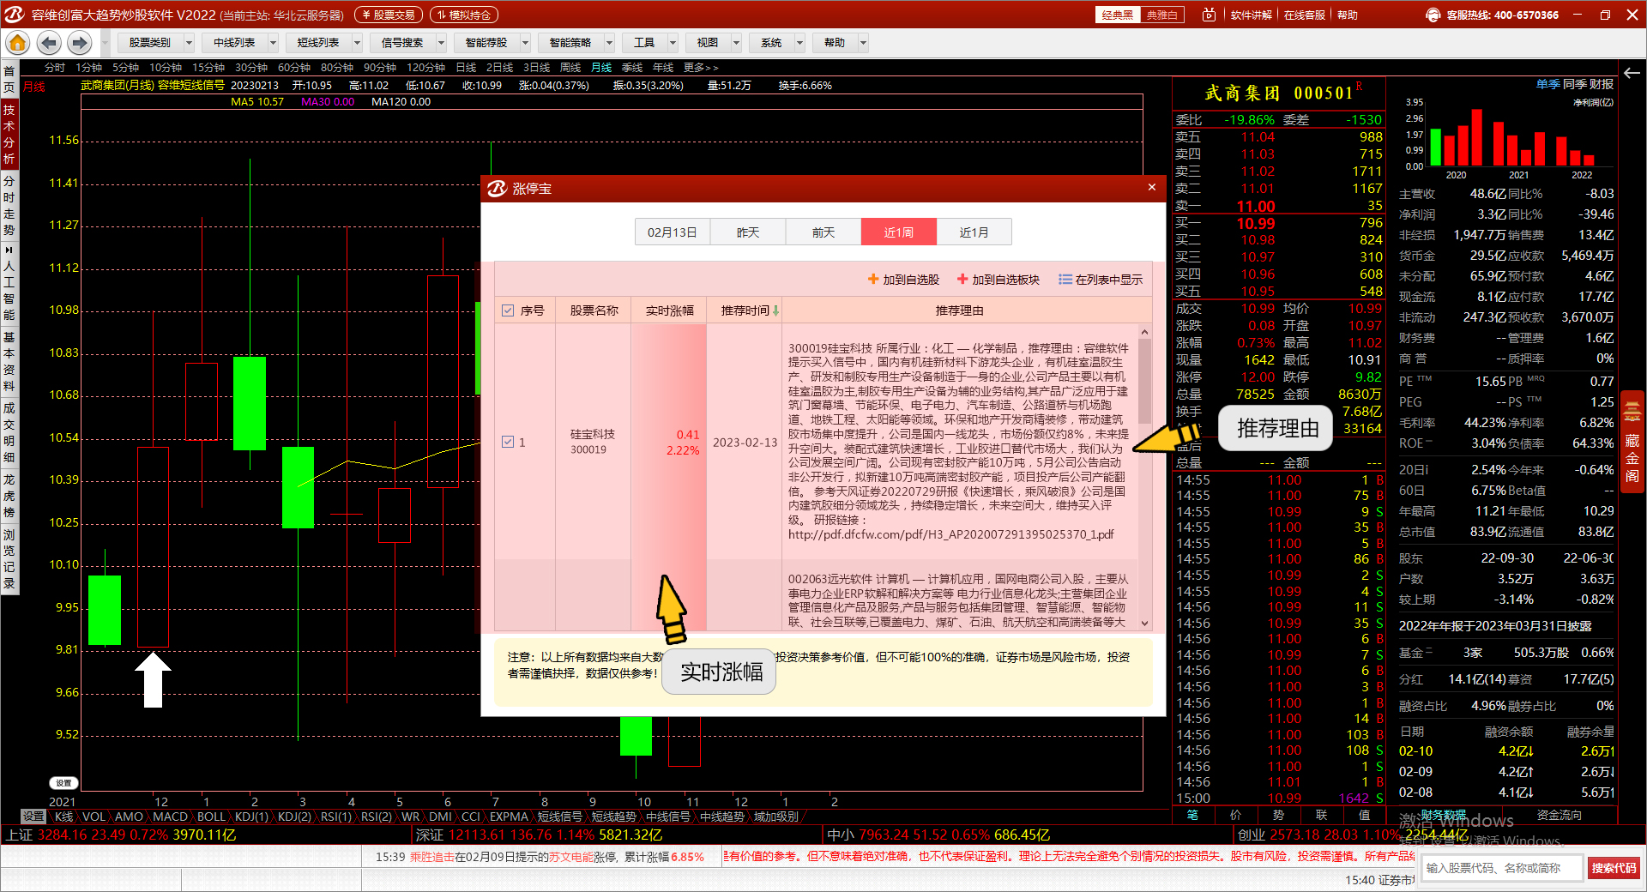Go back with the left arrow icon
Viewport: 1647px width, 892px height.
click(x=49, y=42)
